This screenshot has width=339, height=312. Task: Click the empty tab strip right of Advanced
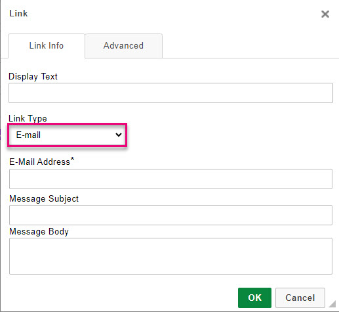250,46
